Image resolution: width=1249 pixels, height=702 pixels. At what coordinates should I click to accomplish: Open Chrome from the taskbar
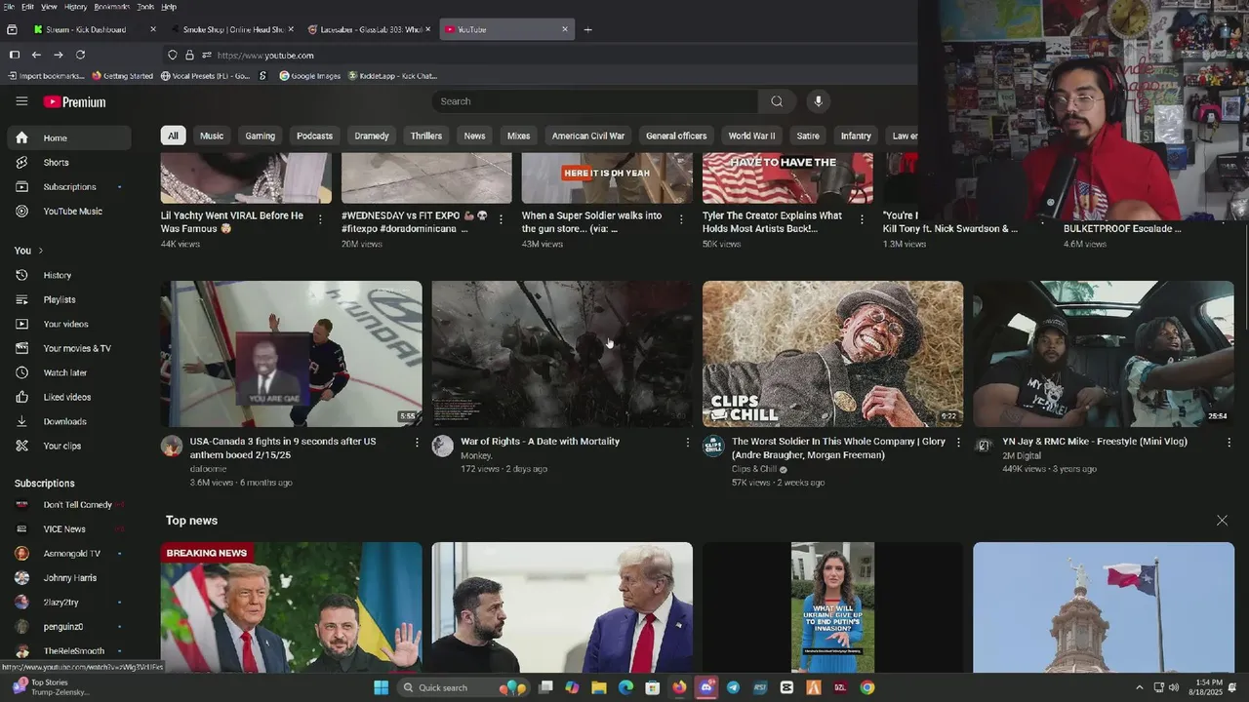coord(867,687)
